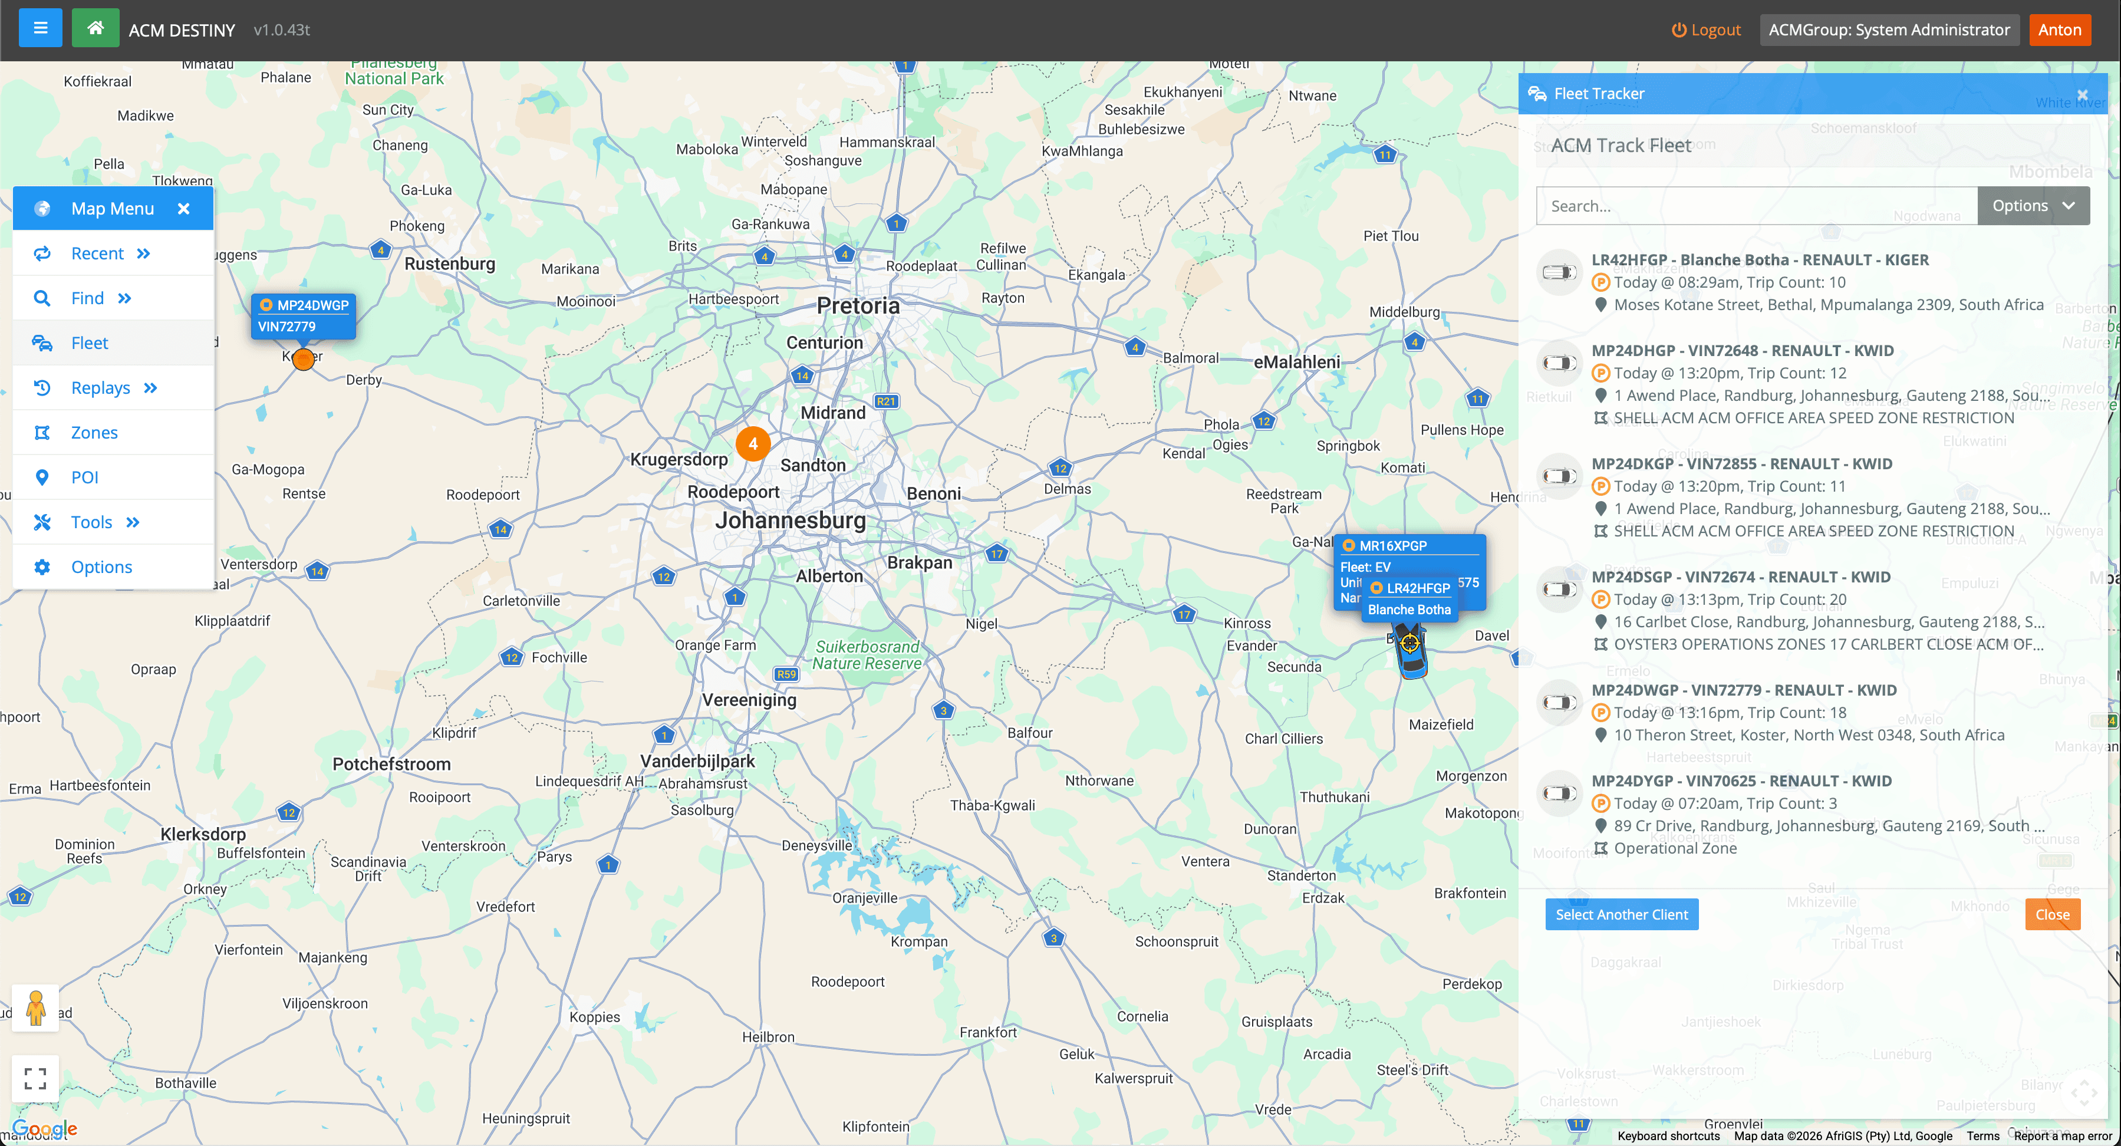The height and width of the screenshot is (1146, 2121).
Task: Select MP24DSGP VIN72674 vehicle title
Action: (1741, 577)
